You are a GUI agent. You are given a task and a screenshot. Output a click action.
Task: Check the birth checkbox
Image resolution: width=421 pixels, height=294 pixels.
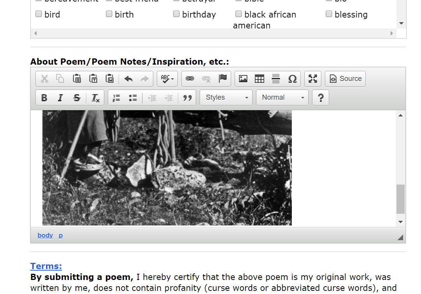(109, 14)
